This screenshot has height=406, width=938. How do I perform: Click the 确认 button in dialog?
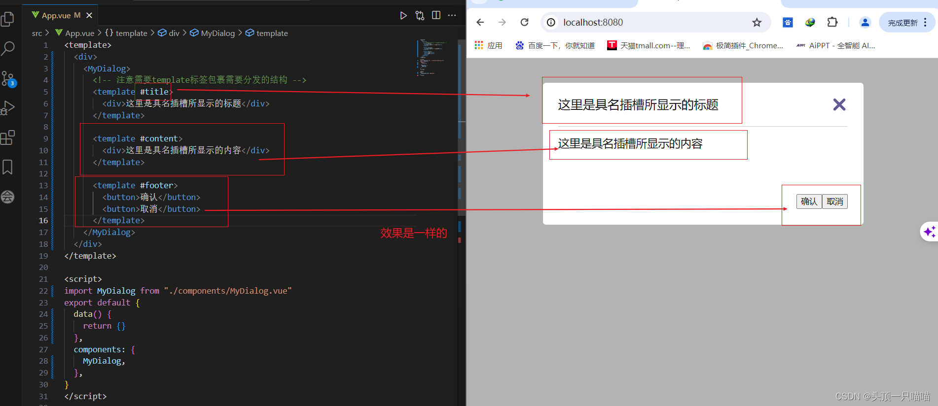point(809,202)
